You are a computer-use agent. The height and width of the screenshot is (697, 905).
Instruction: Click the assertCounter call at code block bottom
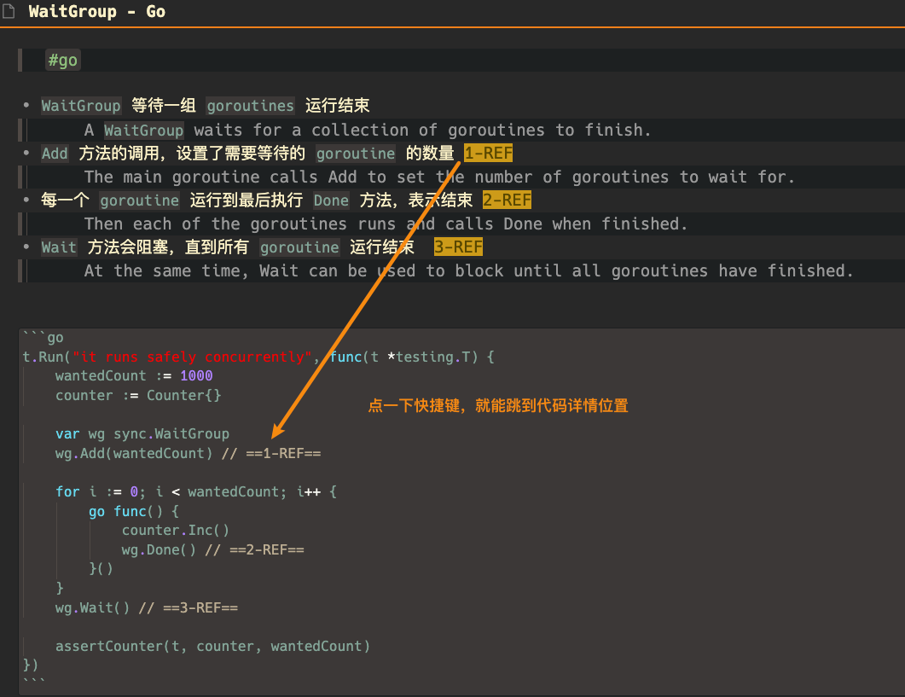pos(212,646)
